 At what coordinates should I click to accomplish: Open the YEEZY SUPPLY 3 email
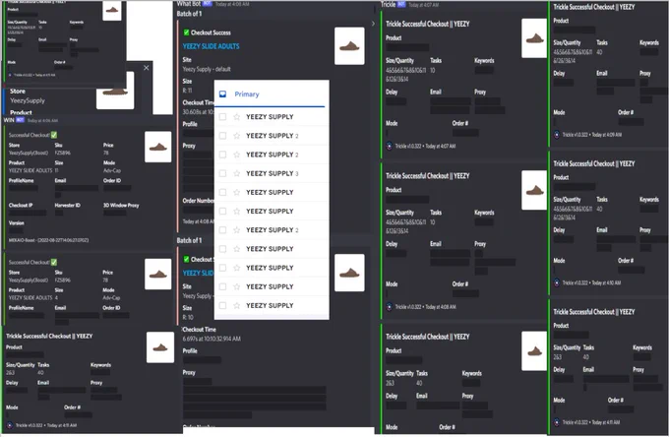point(272,173)
